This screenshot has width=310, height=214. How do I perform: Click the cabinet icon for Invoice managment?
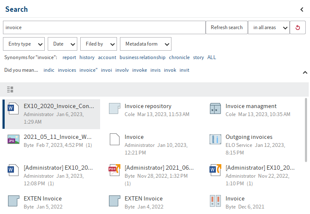215,108
